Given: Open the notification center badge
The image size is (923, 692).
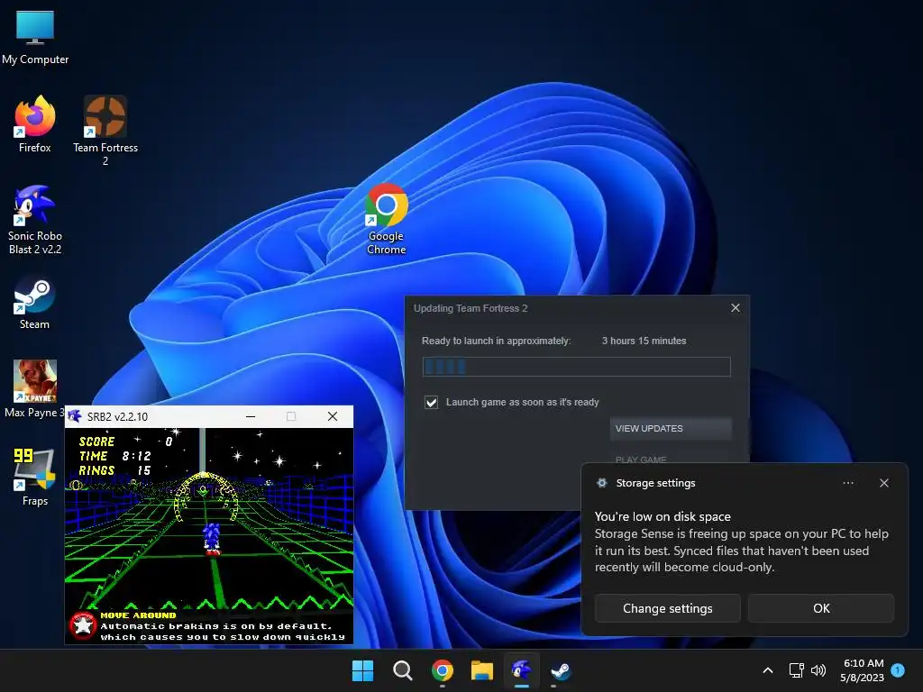Looking at the screenshot, I should 898,670.
